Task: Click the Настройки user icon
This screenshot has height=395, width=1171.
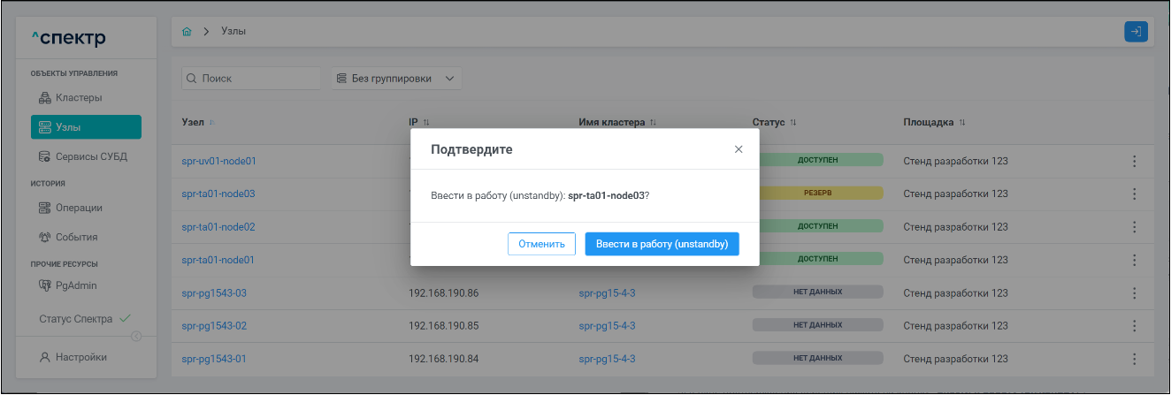Action: point(45,357)
